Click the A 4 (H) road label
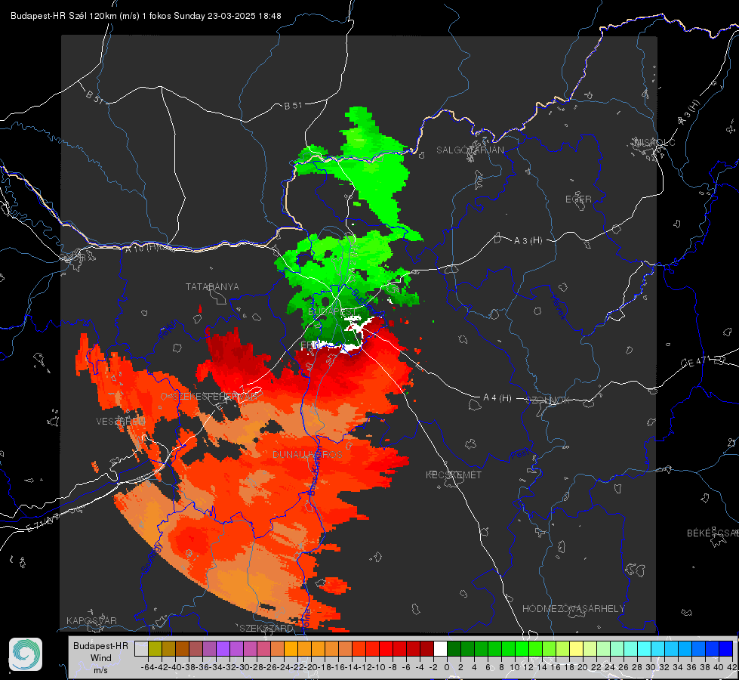Image resolution: width=739 pixels, height=680 pixels. 497,398
